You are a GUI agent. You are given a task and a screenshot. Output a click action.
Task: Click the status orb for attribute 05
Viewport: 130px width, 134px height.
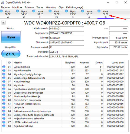(4, 78)
